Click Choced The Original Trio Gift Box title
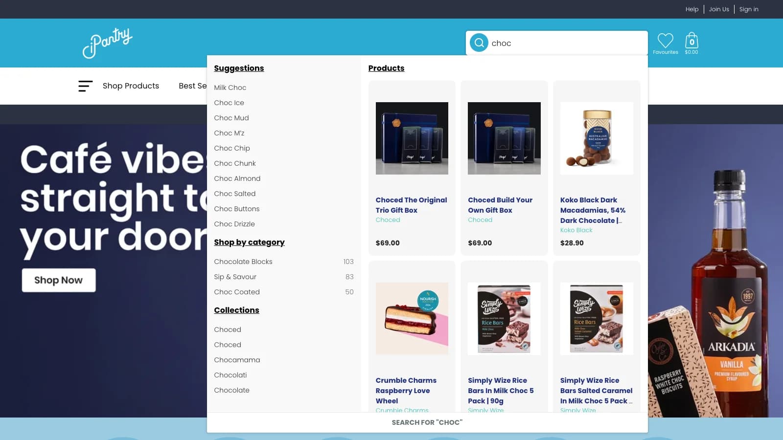 tap(412, 205)
